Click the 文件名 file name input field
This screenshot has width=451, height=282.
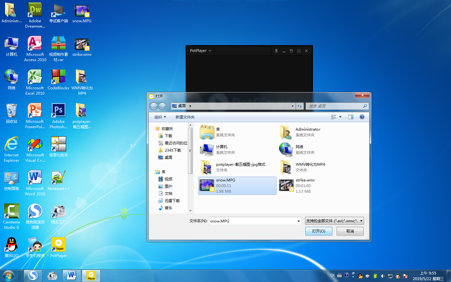(253, 221)
